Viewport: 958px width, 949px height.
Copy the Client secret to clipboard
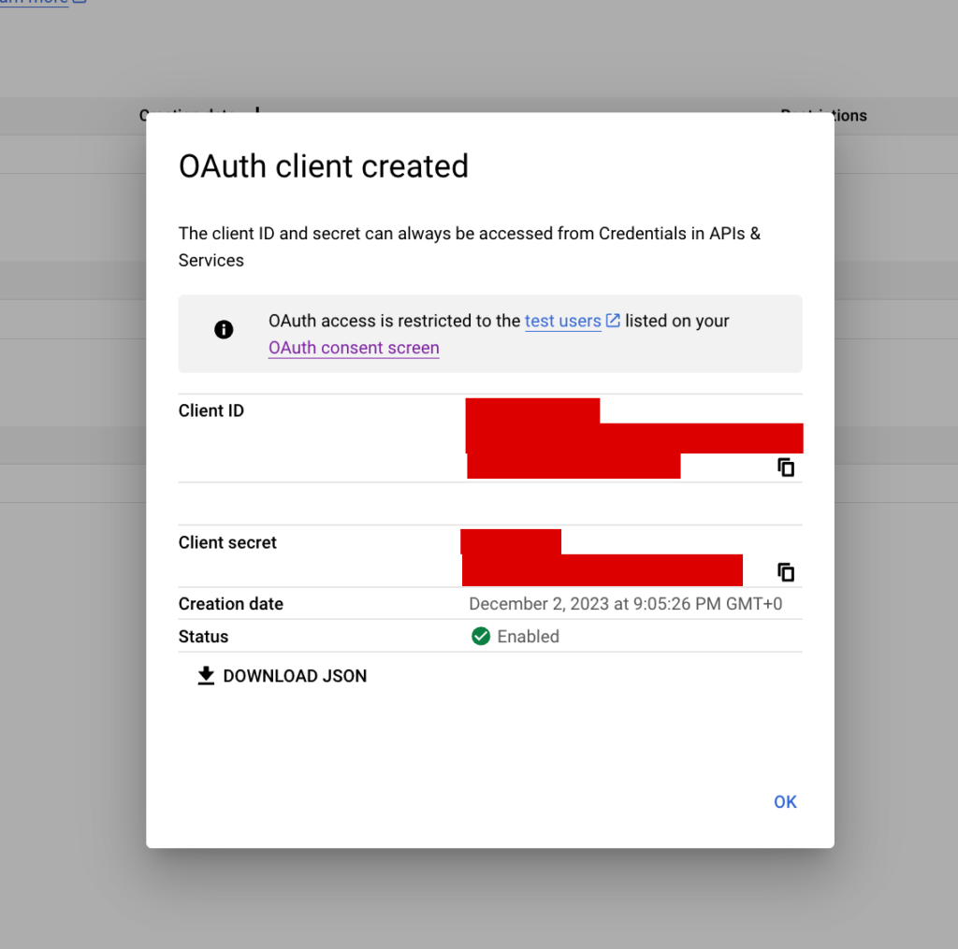[786, 572]
